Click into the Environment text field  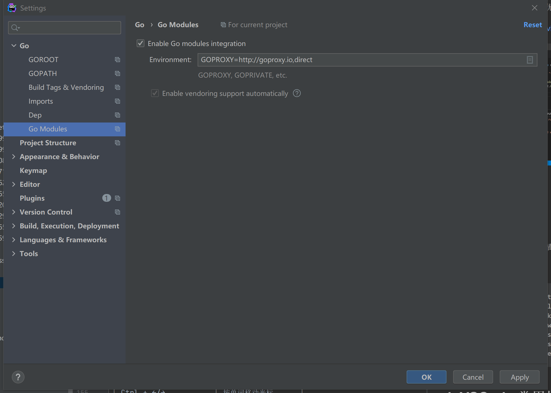(x=360, y=60)
